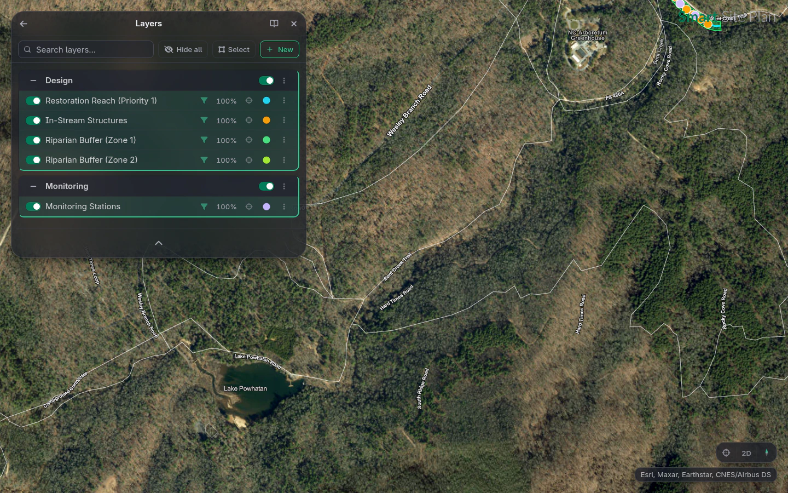
Task: Click the Search layers input field
Action: [86, 49]
